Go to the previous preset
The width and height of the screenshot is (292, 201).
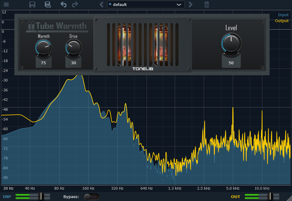click(x=101, y=4)
